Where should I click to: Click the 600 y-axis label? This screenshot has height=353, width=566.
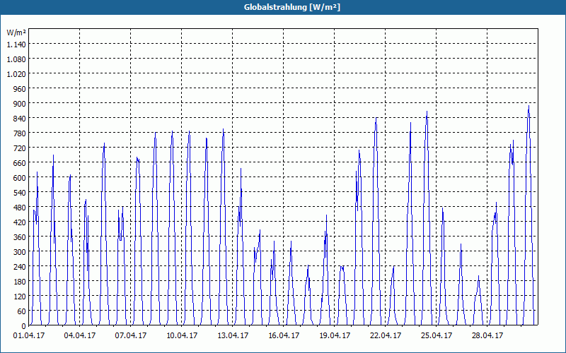pyautogui.click(x=20, y=178)
